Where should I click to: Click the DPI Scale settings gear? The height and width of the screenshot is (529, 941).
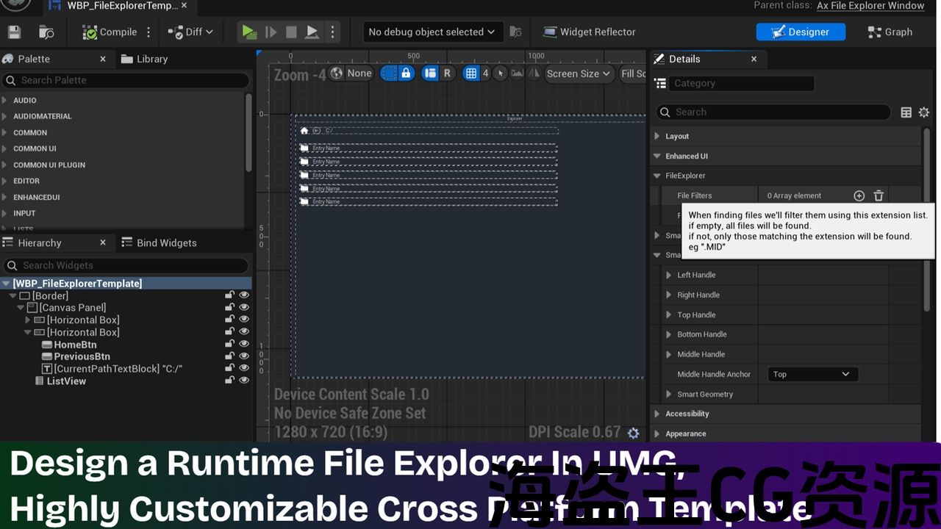pos(633,433)
